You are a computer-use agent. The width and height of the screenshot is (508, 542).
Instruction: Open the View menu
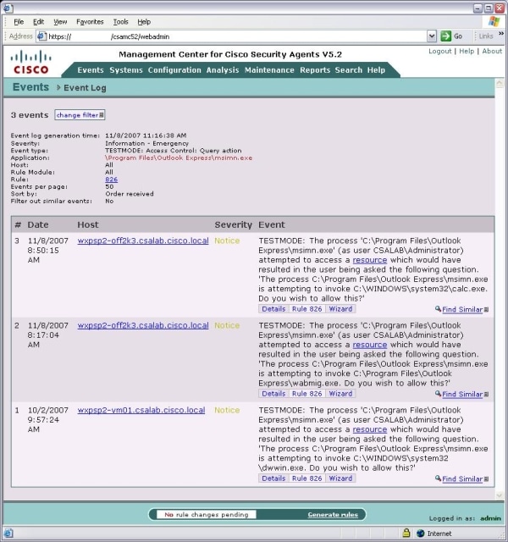[x=60, y=22]
